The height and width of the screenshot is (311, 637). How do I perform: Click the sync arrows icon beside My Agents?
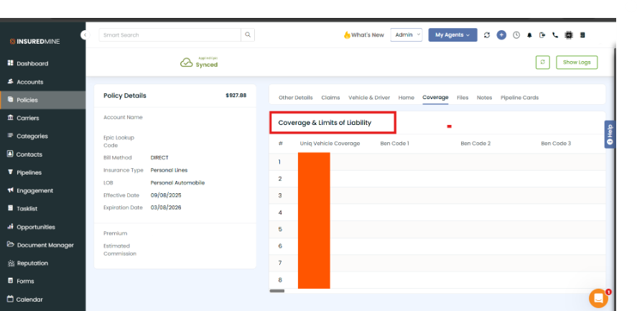487,34
